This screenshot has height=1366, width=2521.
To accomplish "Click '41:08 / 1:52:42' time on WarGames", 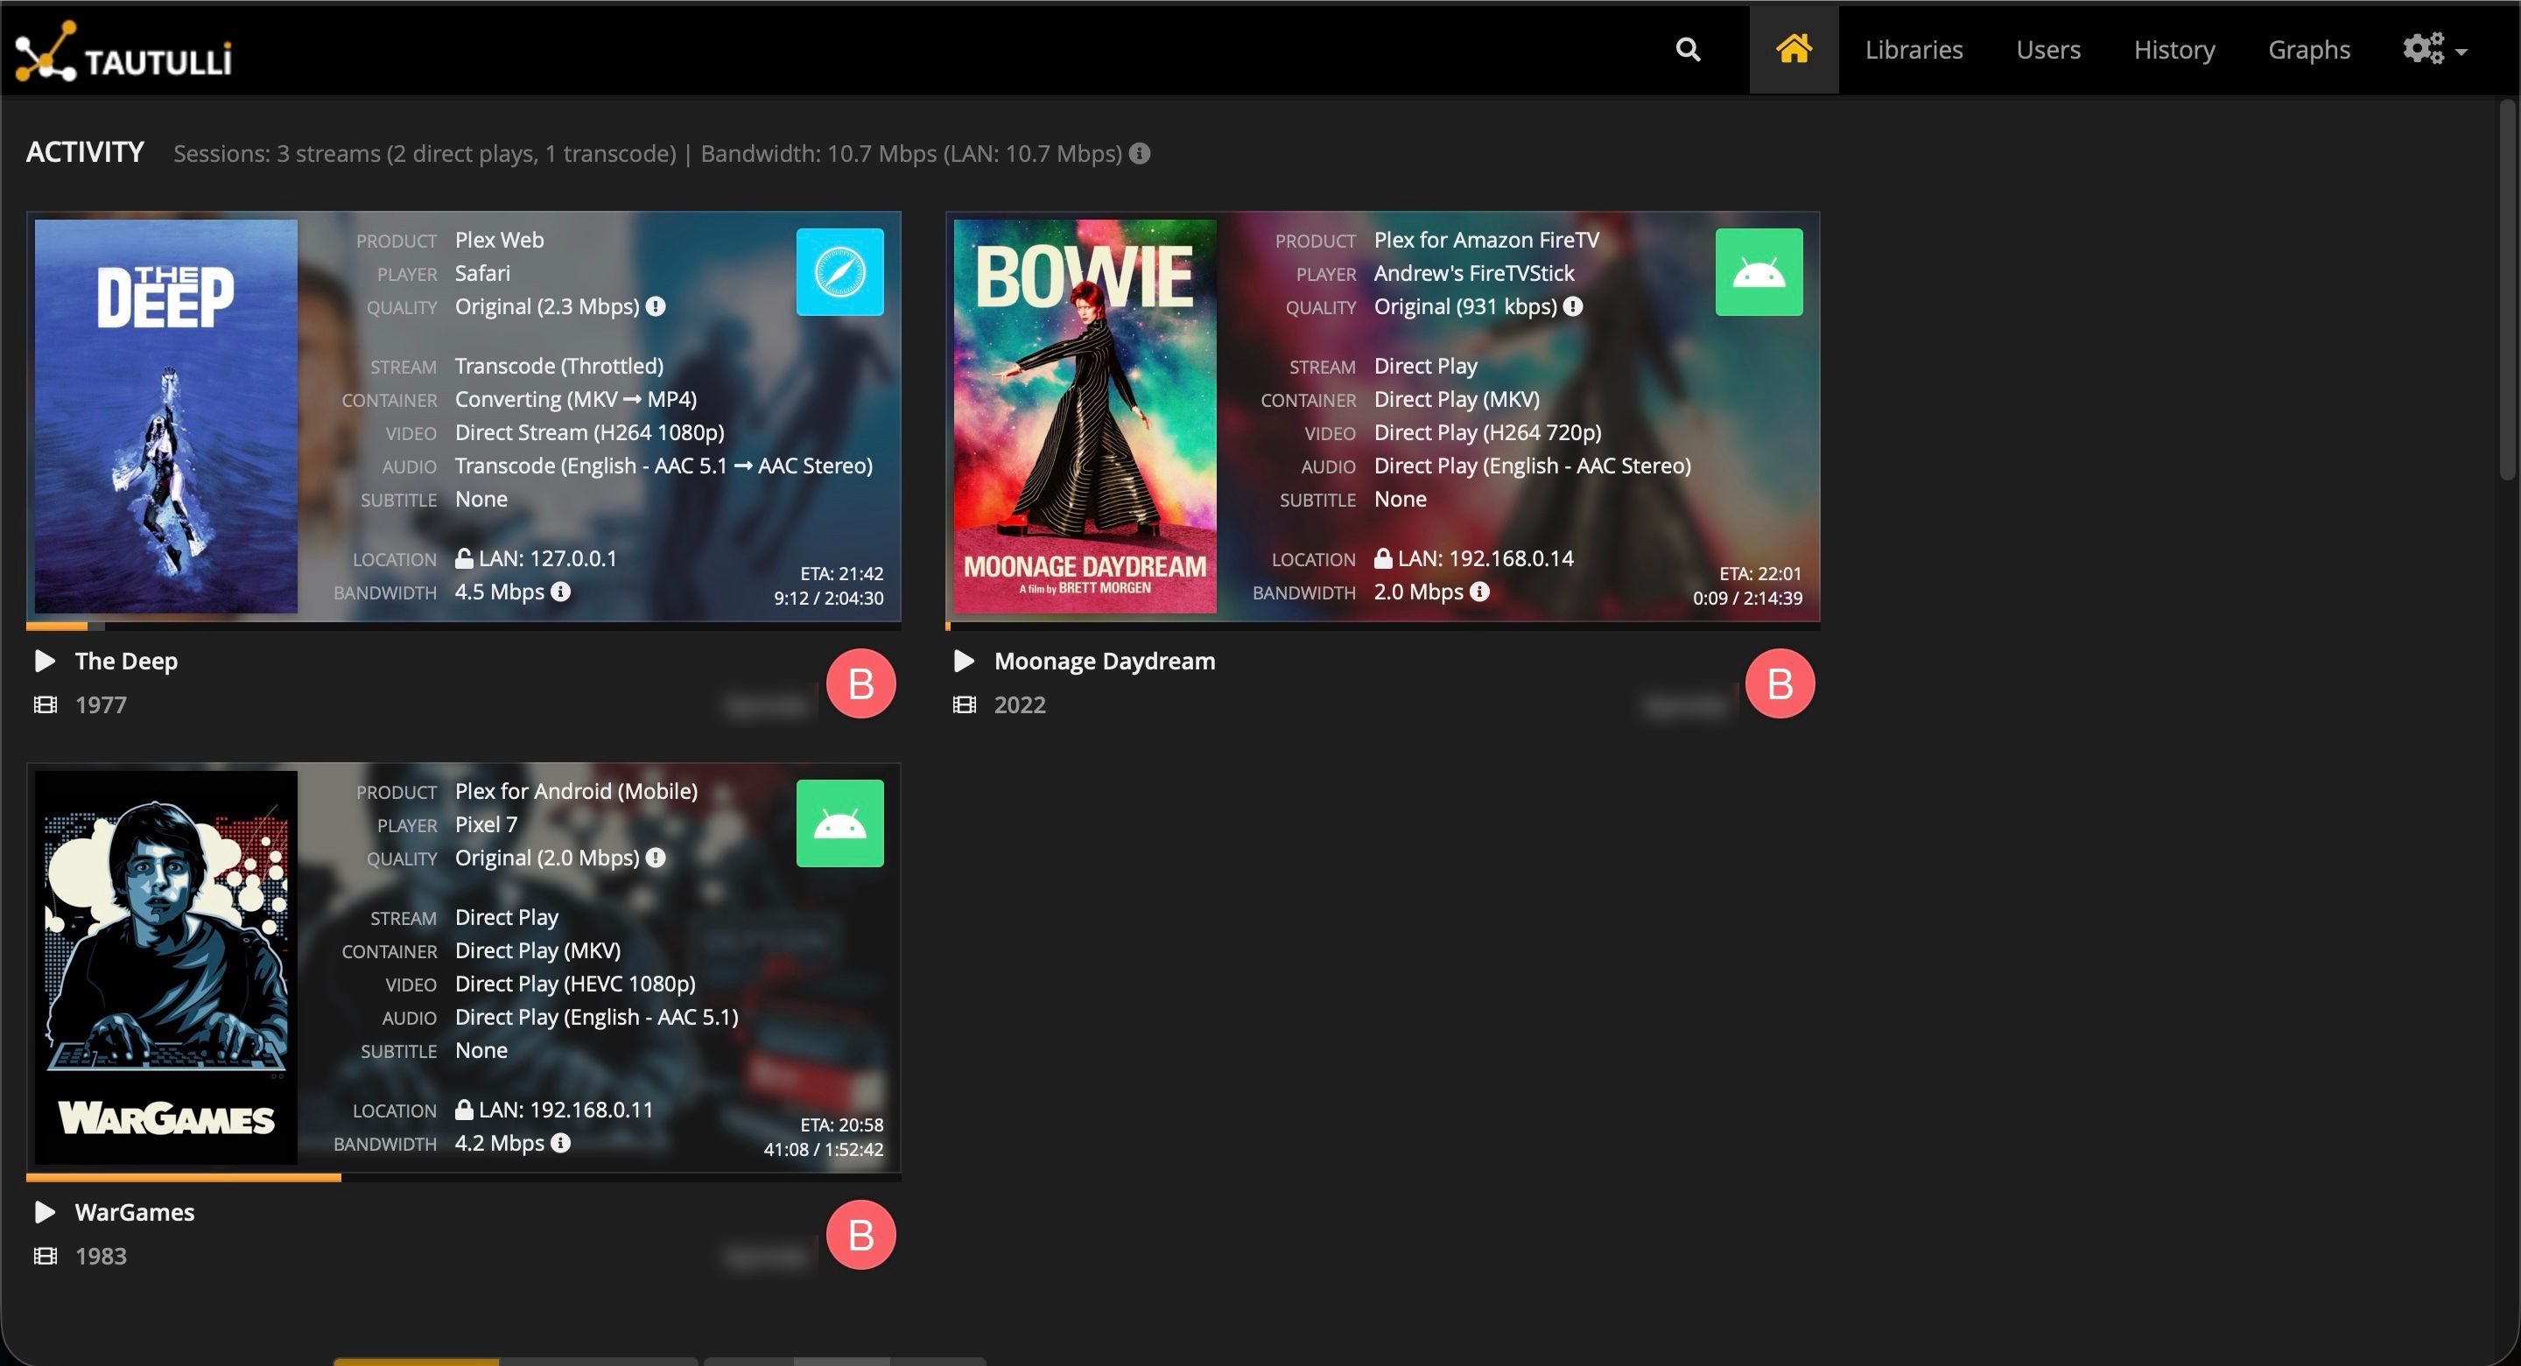I will click(823, 1149).
